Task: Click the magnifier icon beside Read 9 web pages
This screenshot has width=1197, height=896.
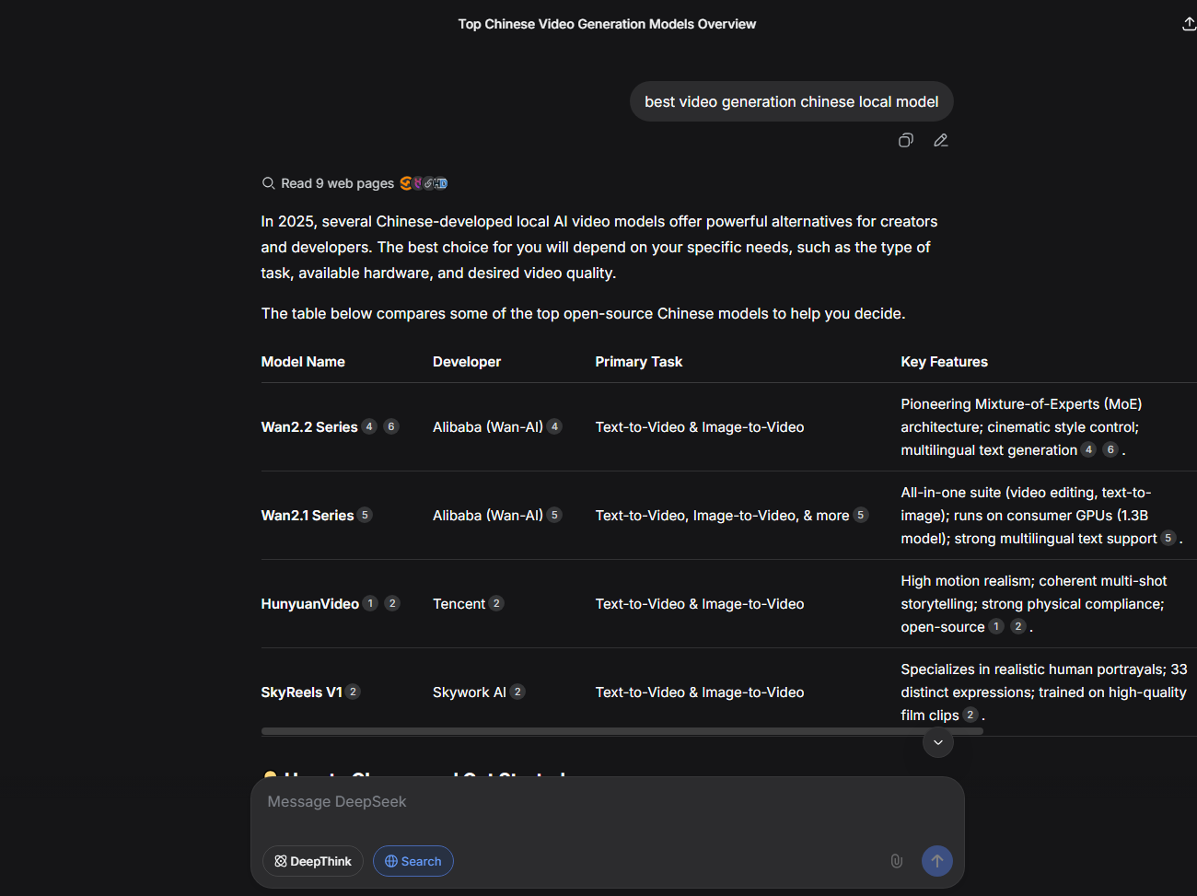Action: point(269,183)
